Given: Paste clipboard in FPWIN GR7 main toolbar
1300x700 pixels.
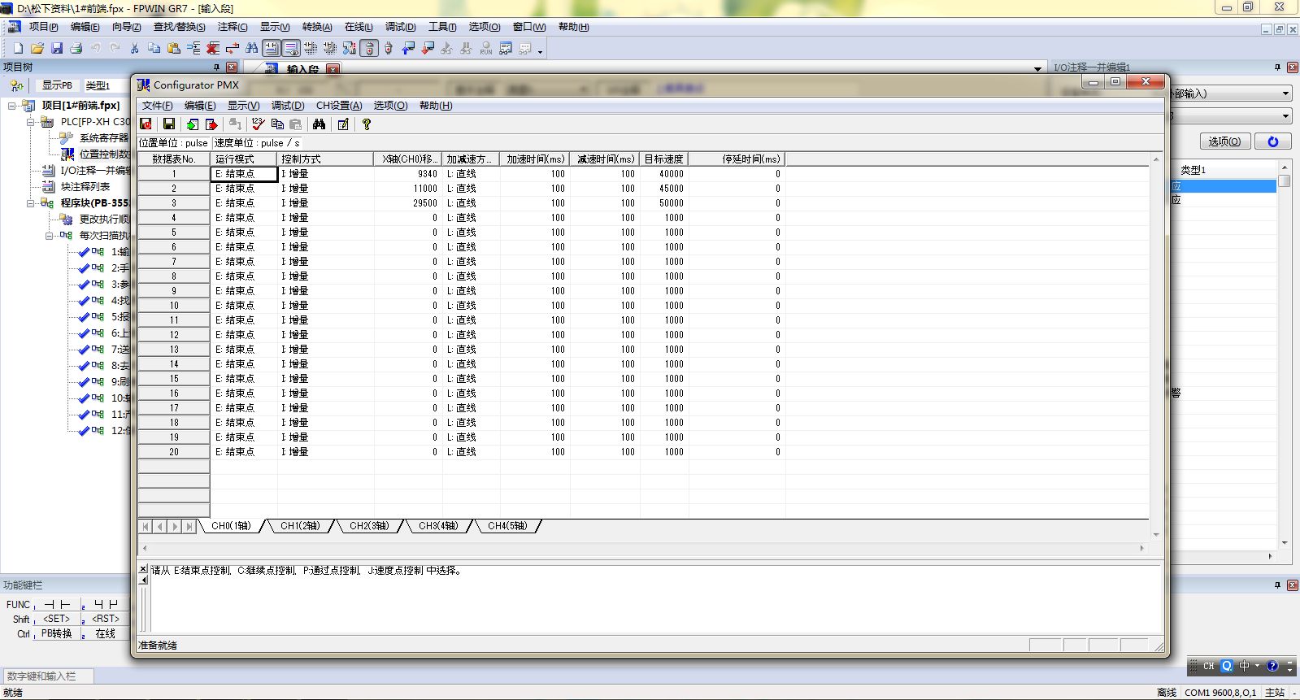Looking at the screenshot, I should point(174,48).
